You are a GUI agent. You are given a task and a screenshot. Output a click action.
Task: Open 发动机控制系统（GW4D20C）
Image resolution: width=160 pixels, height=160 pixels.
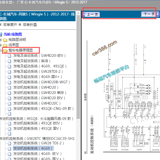37,103
